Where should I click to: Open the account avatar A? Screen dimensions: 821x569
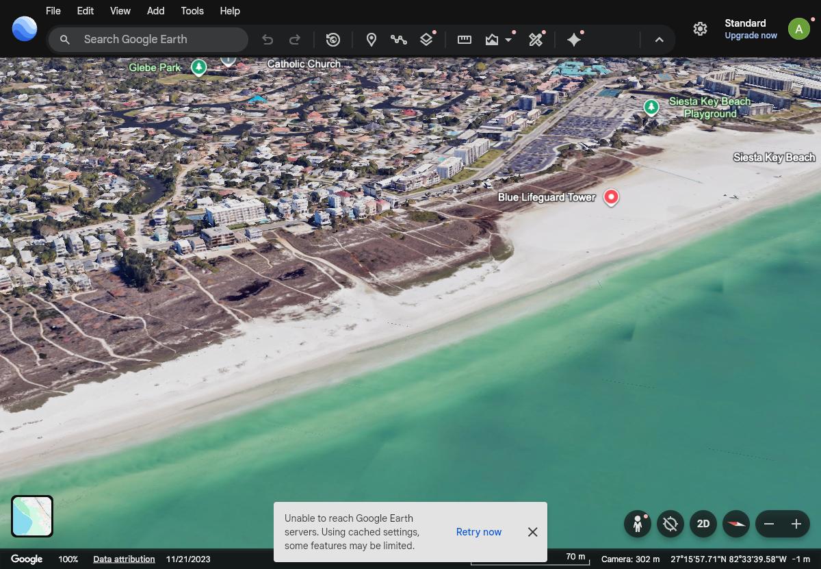click(x=798, y=29)
